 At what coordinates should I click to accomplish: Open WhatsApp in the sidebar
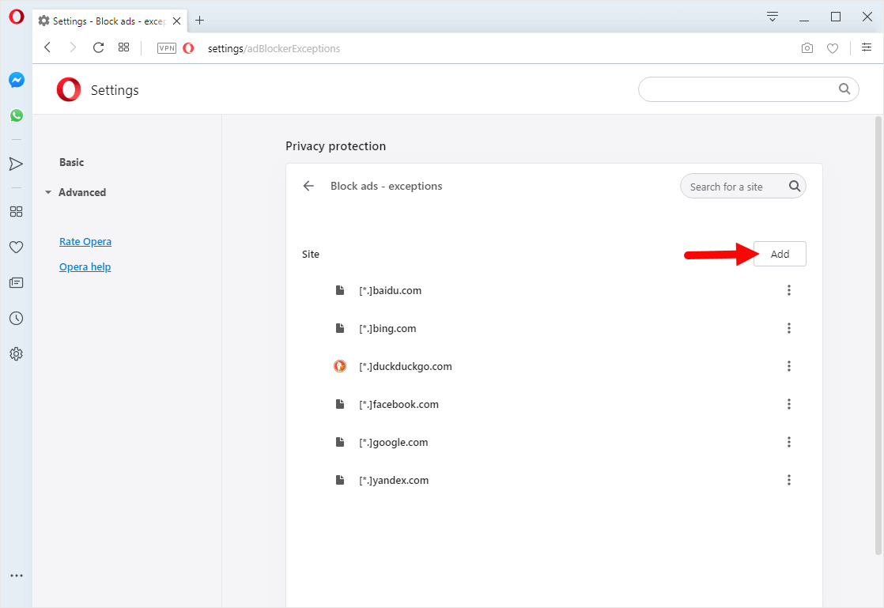pos(17,115)
